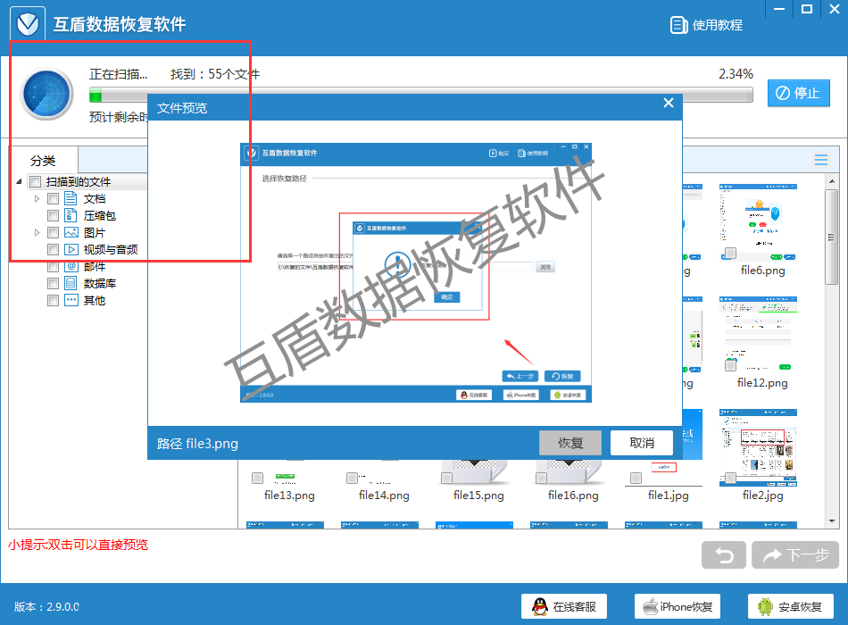Click the 图片 picture icon
848x625 pixels.
coord(71,233)
